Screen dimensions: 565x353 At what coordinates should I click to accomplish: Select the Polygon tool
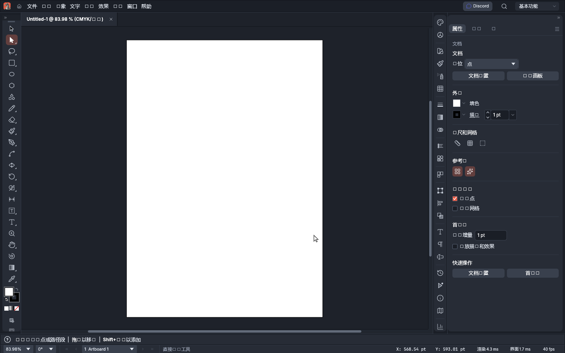[12, 86]
